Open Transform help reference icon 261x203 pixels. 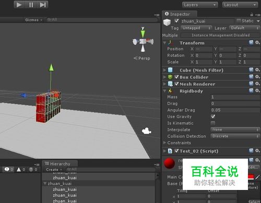coord(251,42)
